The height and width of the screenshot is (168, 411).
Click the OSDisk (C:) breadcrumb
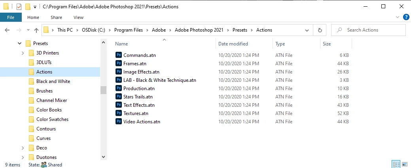pyautogui.click(x=93, y=30)
